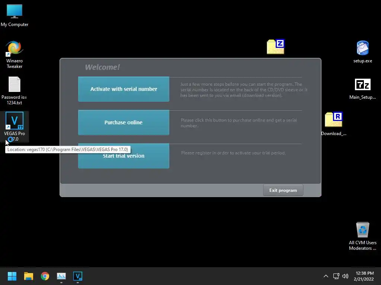Open the volume control in system tray
Screen dimensions: 381x285
345,276
